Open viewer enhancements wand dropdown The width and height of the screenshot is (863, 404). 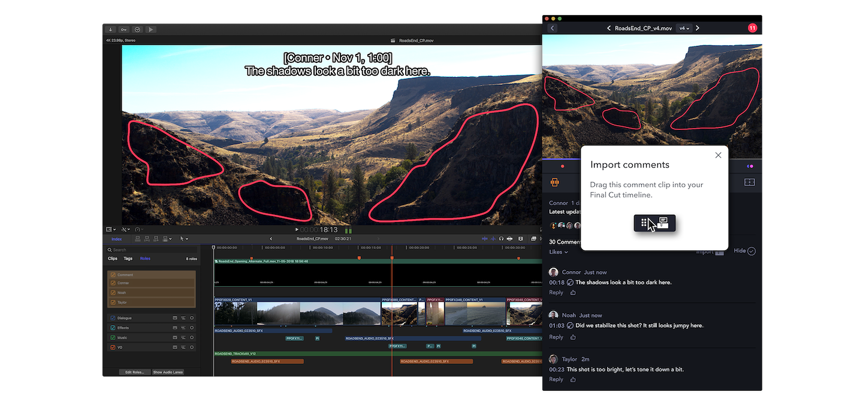pyautogui.click(x=125, y=229)
